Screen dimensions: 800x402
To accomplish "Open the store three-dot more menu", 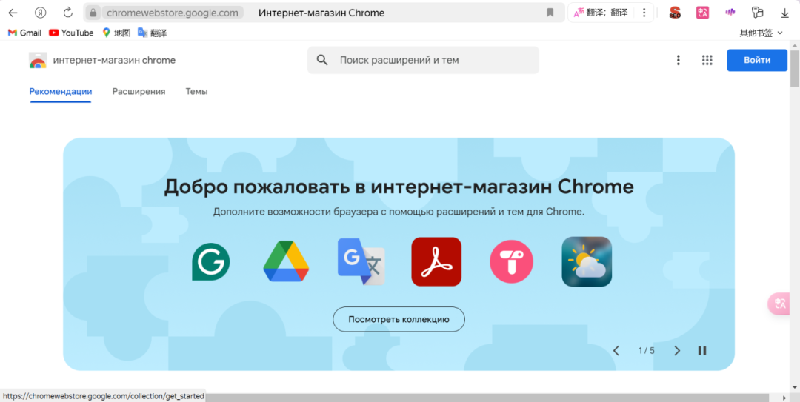I will coord(678,60).
